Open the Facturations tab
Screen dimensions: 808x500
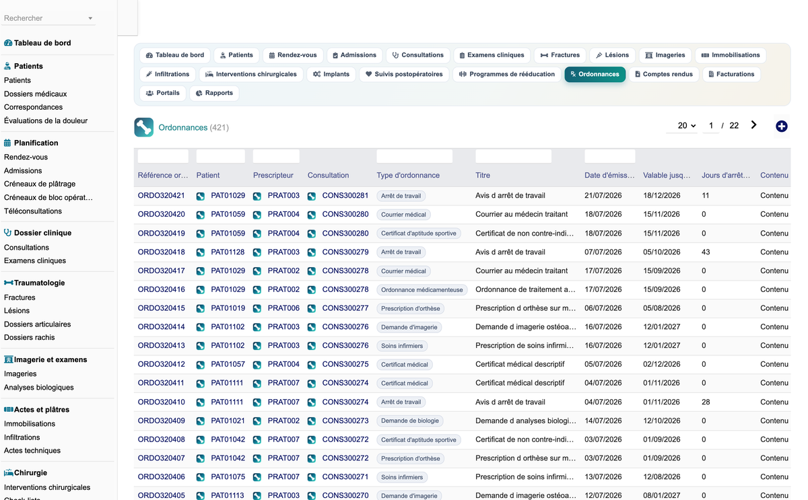(731, 74)
